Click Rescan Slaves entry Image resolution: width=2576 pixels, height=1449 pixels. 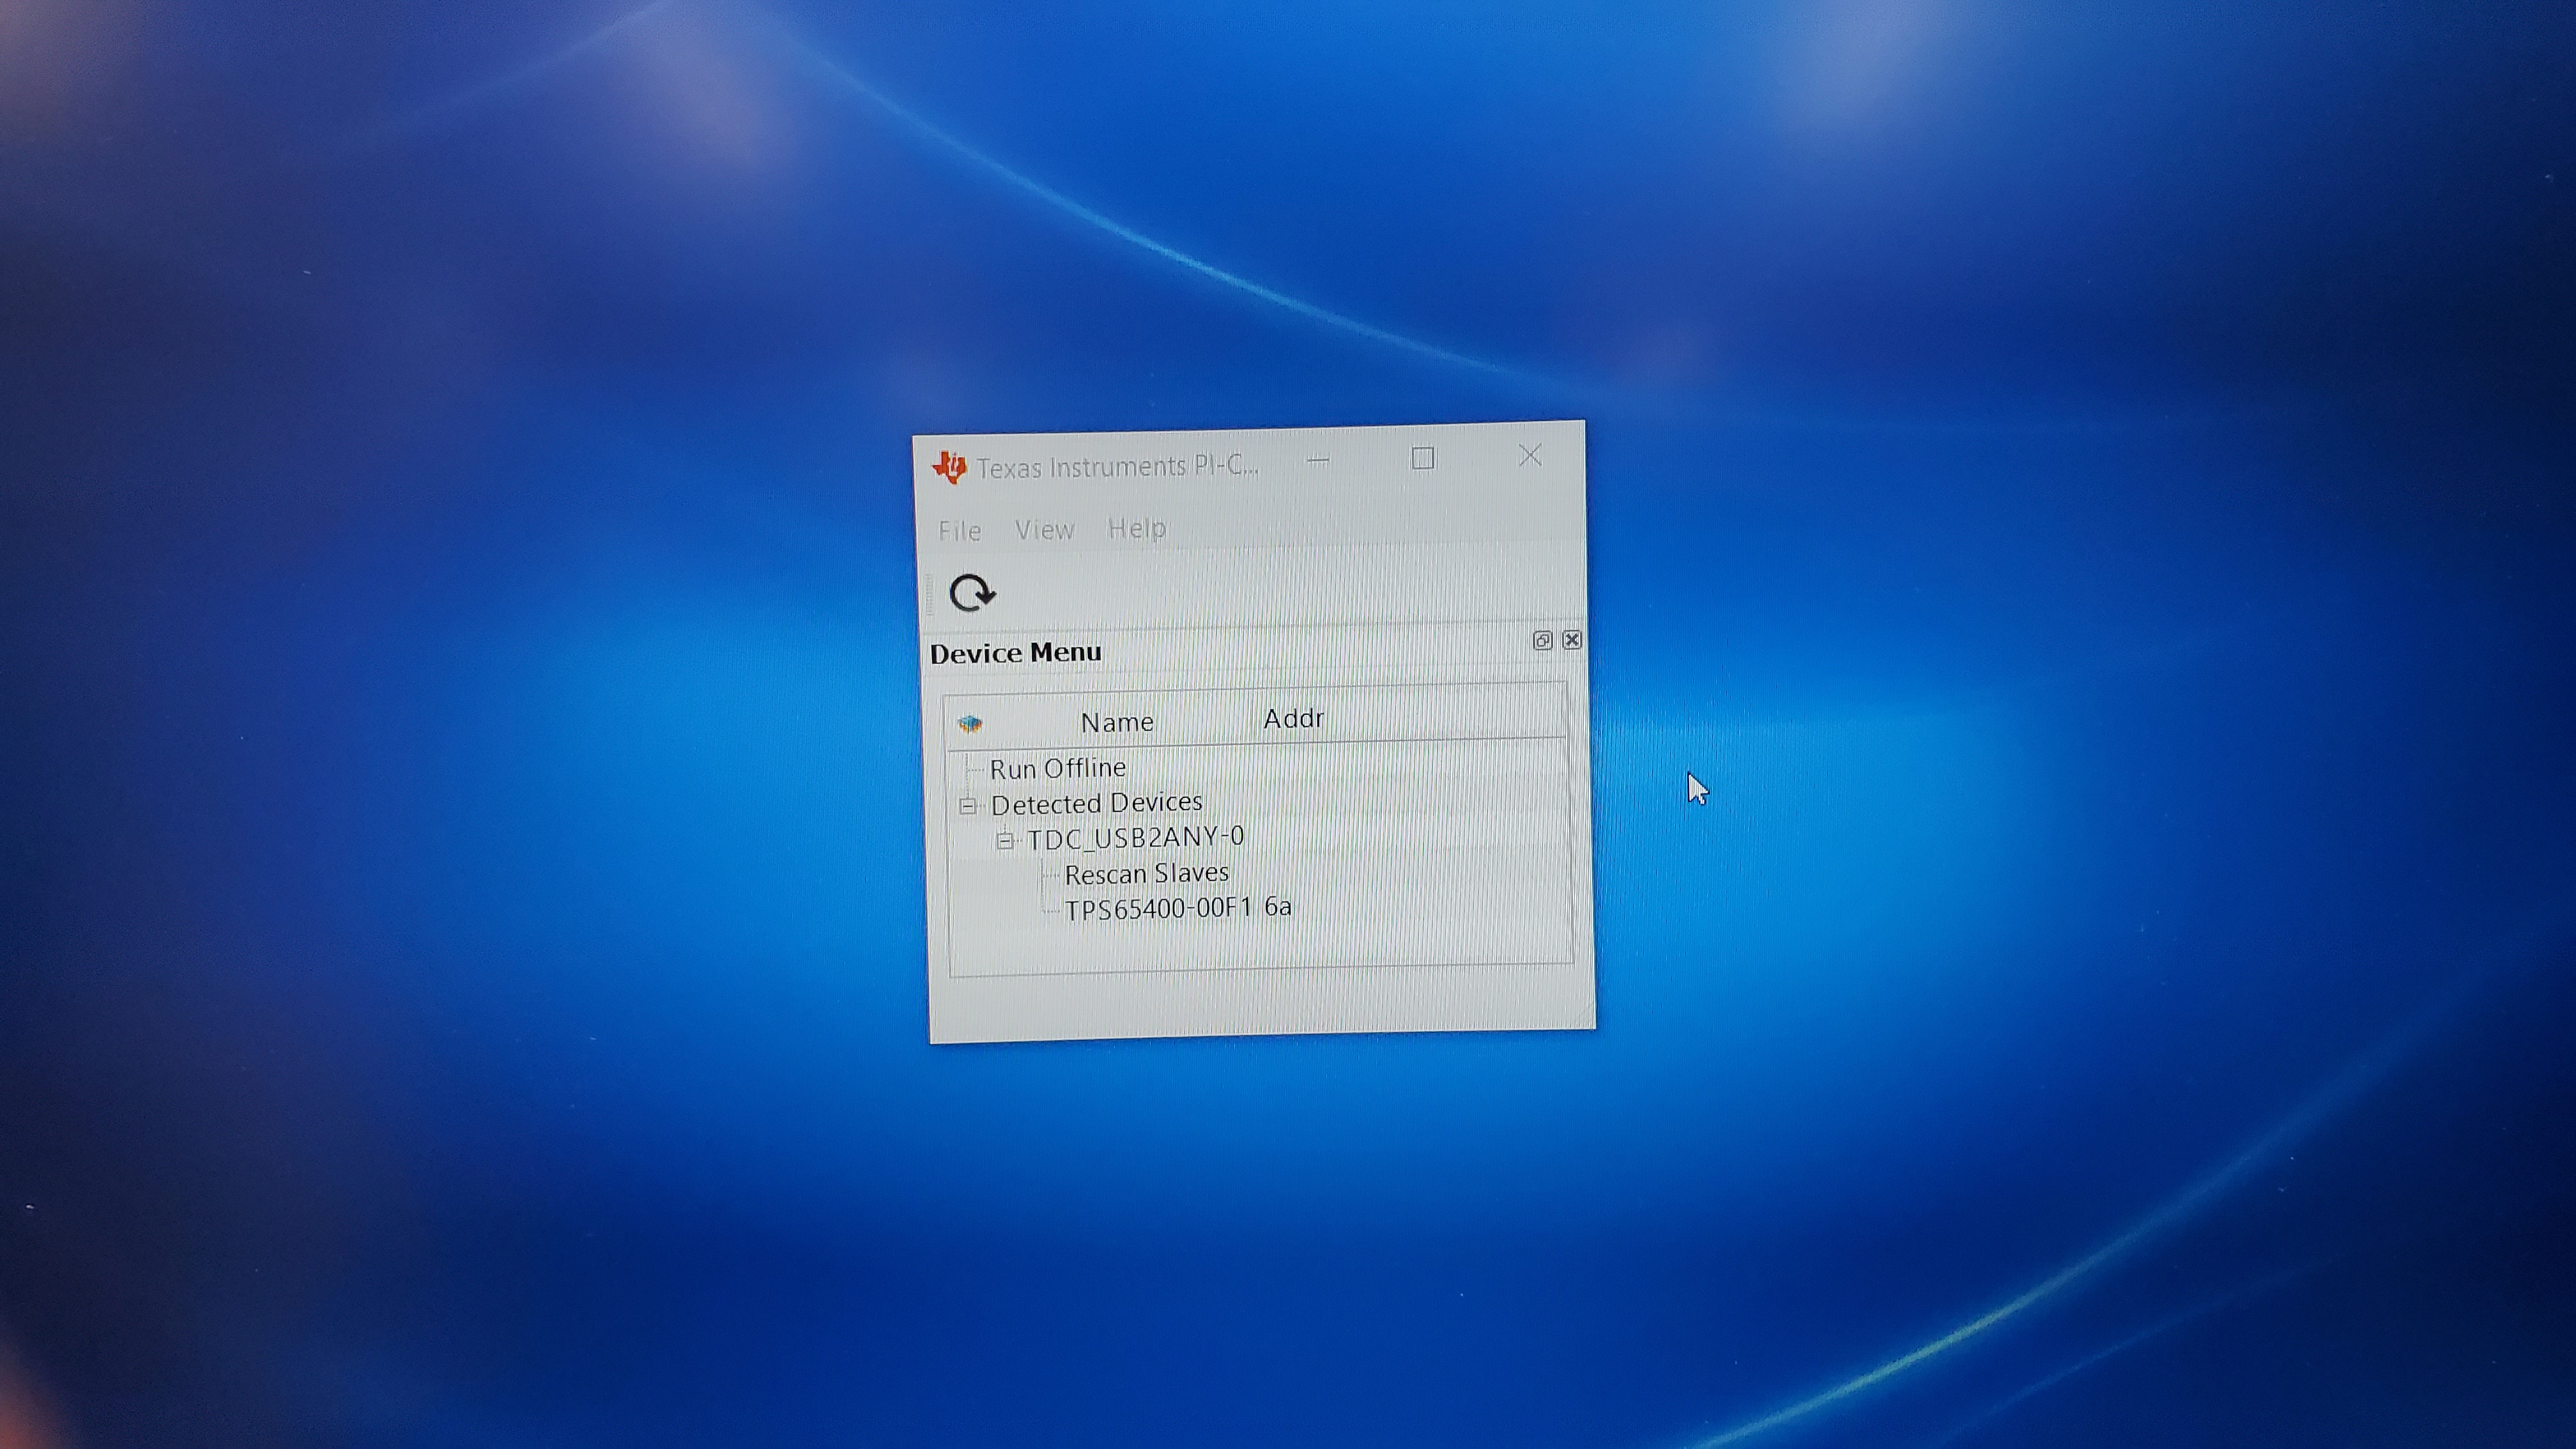1146,874
